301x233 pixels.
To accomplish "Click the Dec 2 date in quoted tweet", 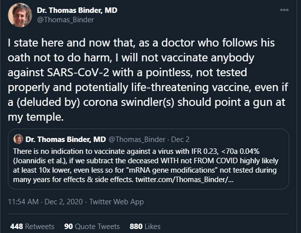I will (180, 140).
